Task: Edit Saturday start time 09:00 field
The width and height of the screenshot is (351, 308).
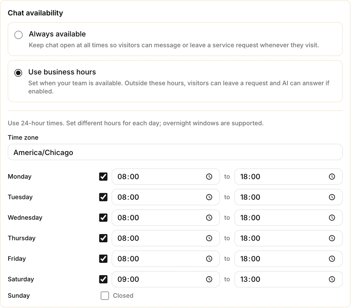Action: pos(166,280)
